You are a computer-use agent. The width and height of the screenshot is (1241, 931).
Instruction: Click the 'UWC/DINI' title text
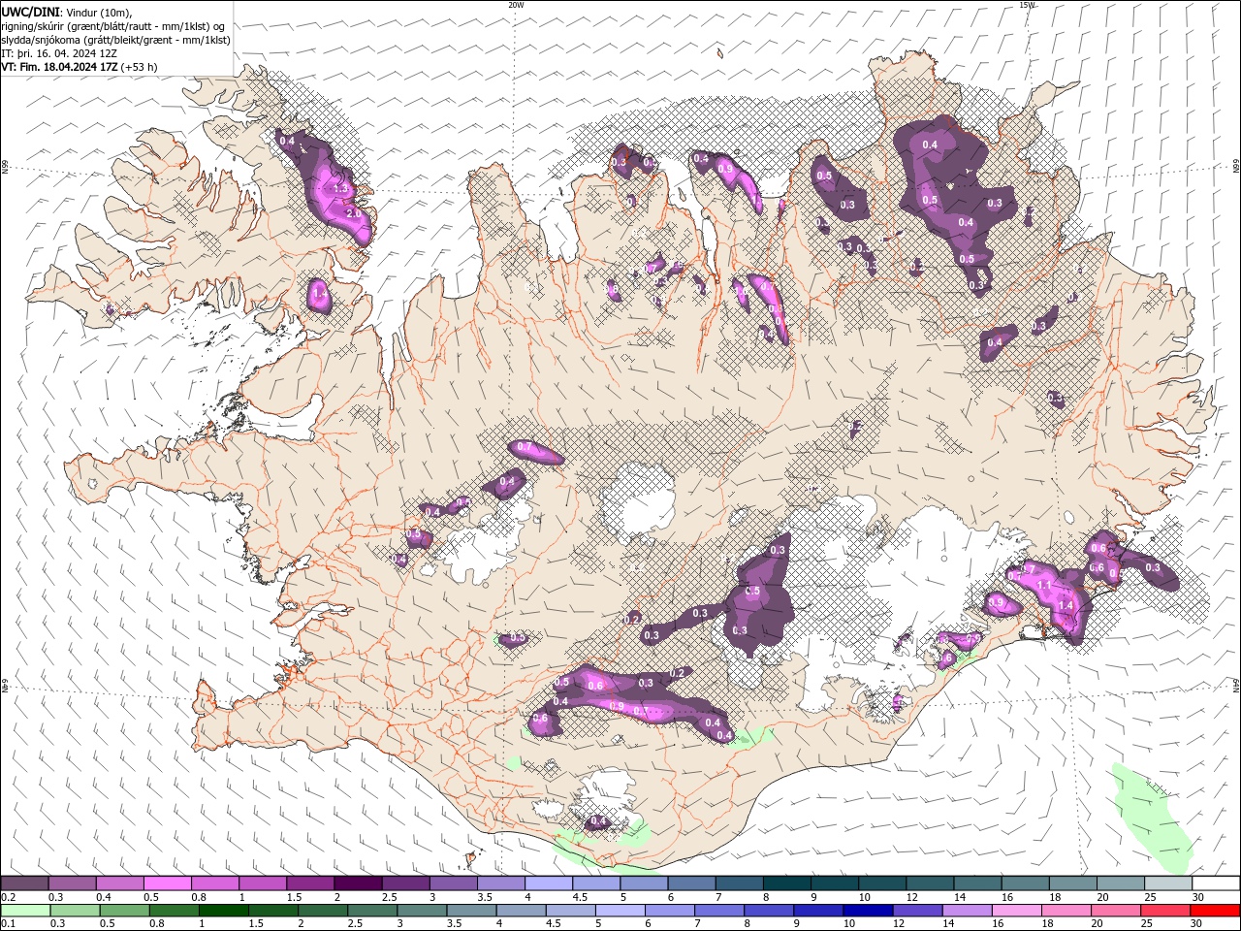click(x=29, y=12)
